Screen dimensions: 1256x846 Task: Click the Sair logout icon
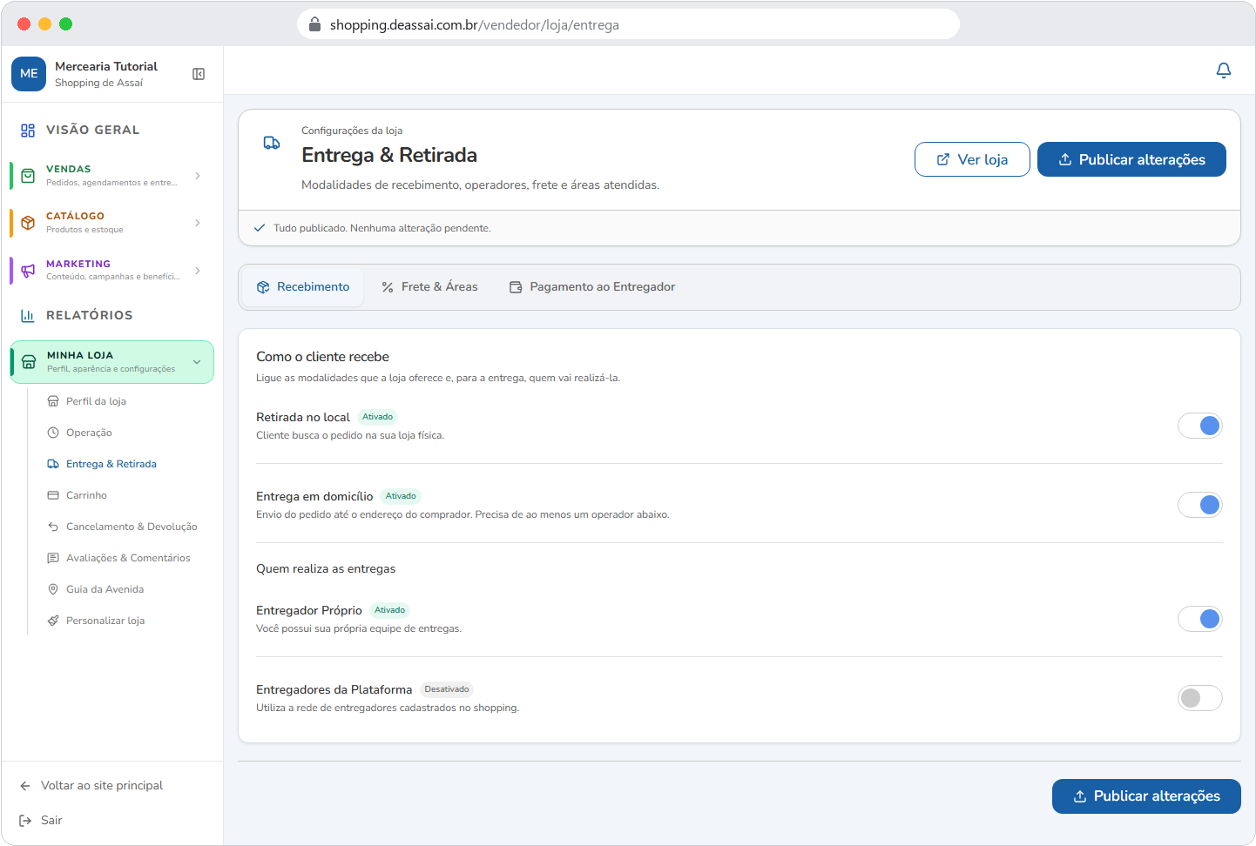click(x=25, y=821)
